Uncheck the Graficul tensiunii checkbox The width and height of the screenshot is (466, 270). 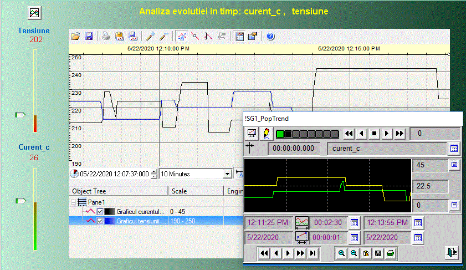coord(100,221)
